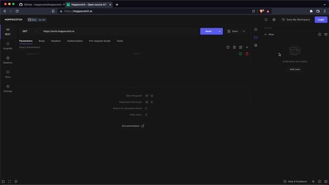Open the browser extensions puzzle icon

pos(311,11)
